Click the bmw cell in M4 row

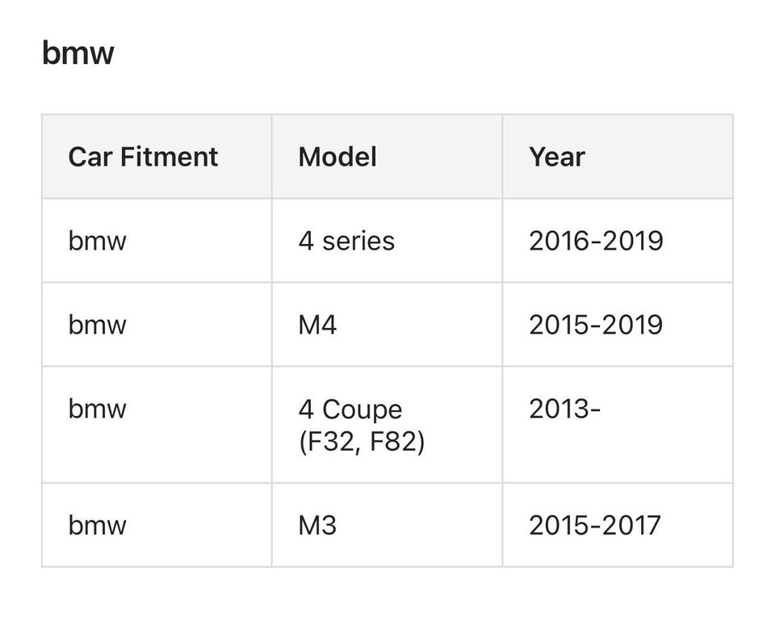click(97, 325)
